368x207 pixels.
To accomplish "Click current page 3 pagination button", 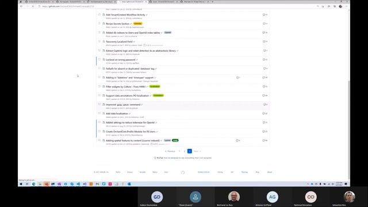I will pyautogui.click(x=190, y=151).
